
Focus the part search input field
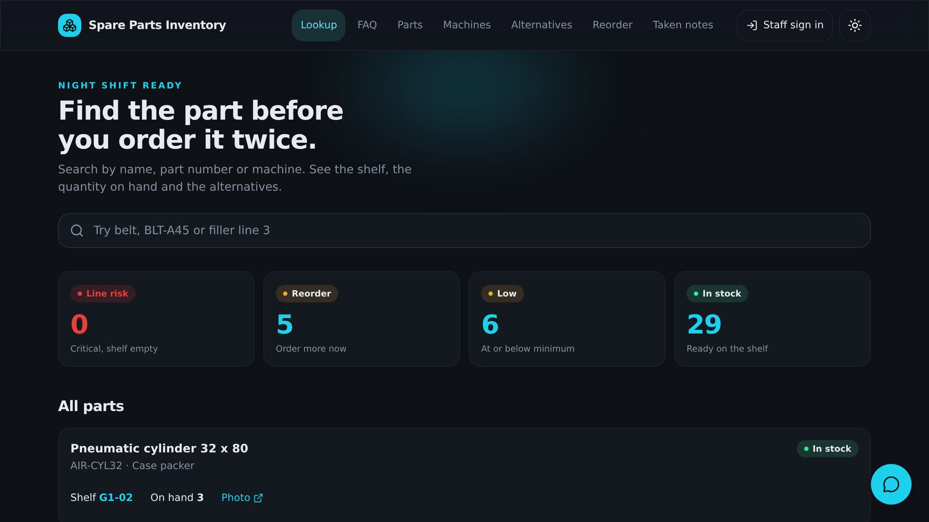tap(464, 230)
